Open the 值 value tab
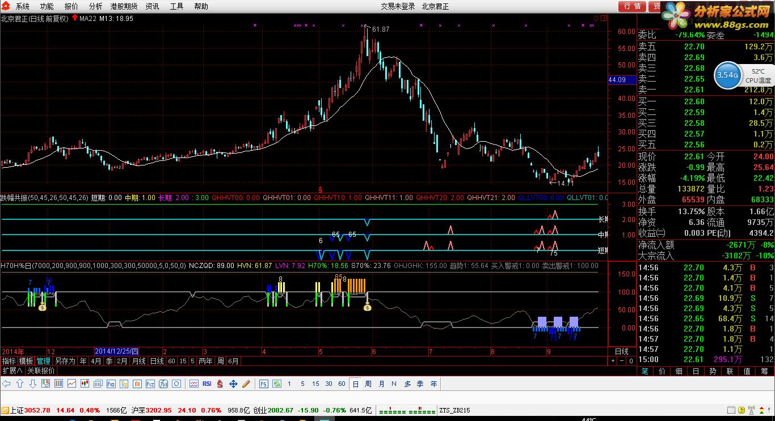Screen dimensions: 775x421 point(747,371)
